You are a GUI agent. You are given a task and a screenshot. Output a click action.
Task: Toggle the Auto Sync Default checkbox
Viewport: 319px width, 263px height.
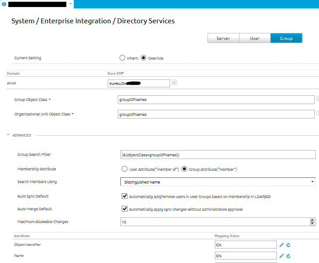[125, 196]
